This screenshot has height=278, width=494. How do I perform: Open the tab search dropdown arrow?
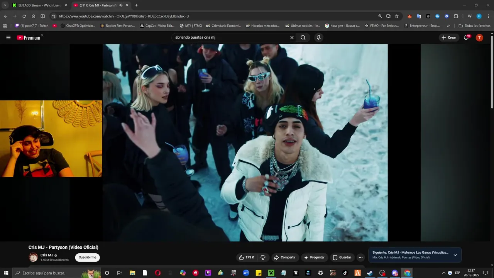5,5
